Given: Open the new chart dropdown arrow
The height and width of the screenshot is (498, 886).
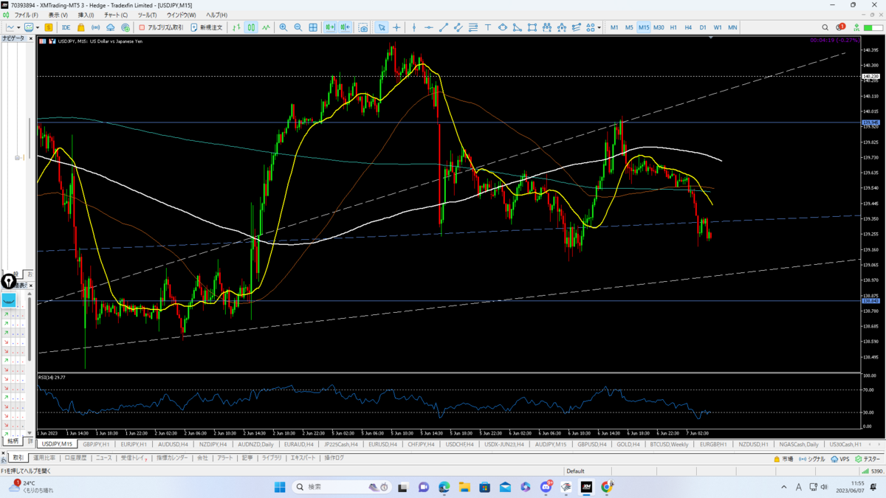Looking at the screenshot, I should point(18,27).
